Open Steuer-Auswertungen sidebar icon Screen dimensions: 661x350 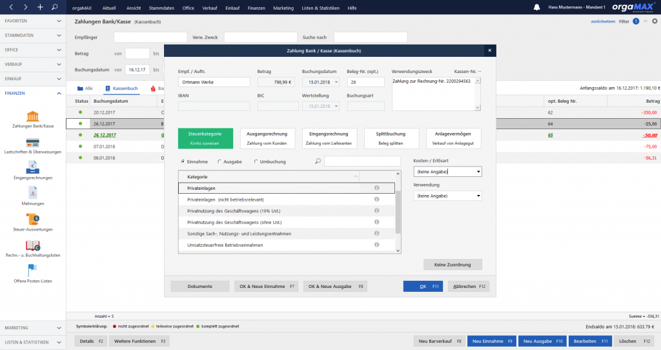33,220
